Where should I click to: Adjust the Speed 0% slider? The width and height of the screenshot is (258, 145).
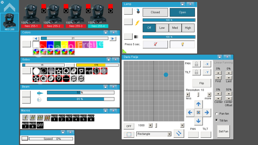[51, 139]
